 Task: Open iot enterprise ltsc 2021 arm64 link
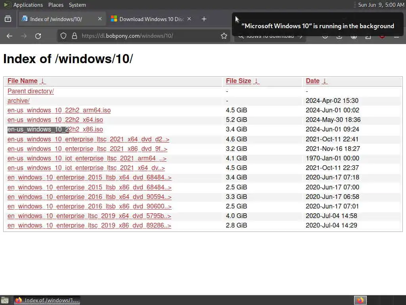[87, 158]
